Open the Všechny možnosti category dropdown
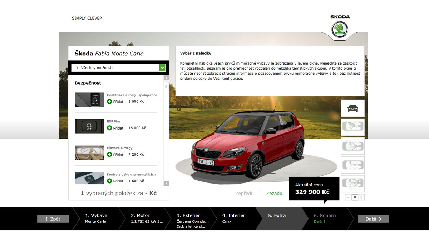Image resolution: width=429 pixels, height=241 pixels. click(x=118, y=67)
